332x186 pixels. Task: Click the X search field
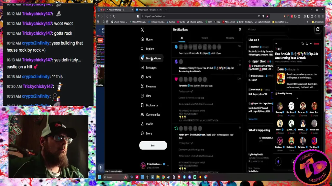(x=267, y=29)
